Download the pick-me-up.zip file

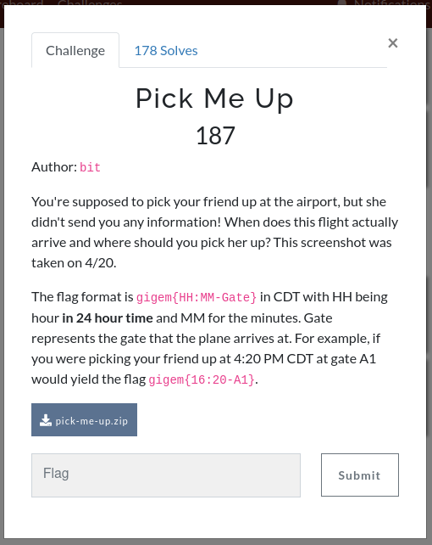coord(84,420)
